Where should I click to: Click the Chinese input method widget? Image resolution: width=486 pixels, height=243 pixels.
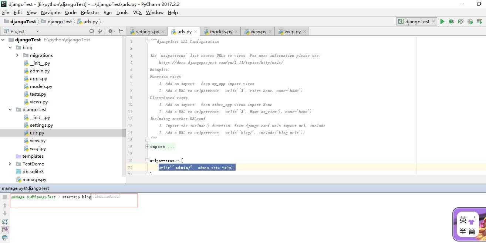469,224
